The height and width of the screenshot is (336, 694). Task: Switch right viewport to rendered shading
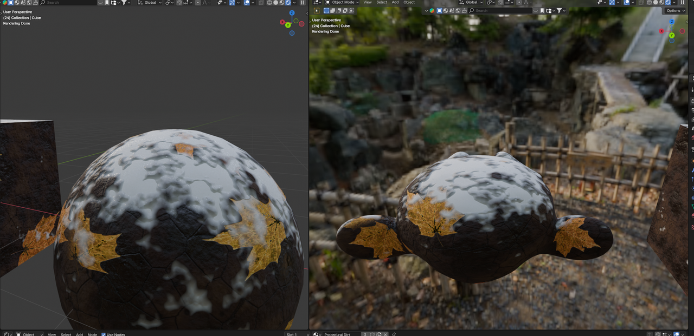click(x=667, y=3)
